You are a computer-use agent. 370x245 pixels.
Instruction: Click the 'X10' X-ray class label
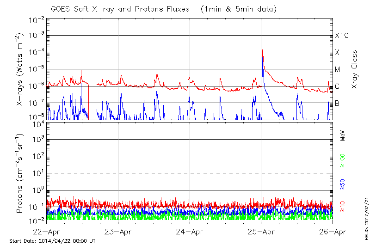click(x=341, y=36)
